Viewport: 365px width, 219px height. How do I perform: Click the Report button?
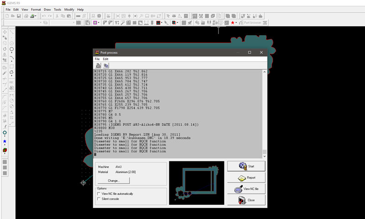point(246,177)
